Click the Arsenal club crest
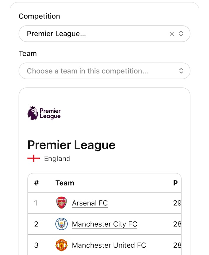 click(x=62, y=203)
